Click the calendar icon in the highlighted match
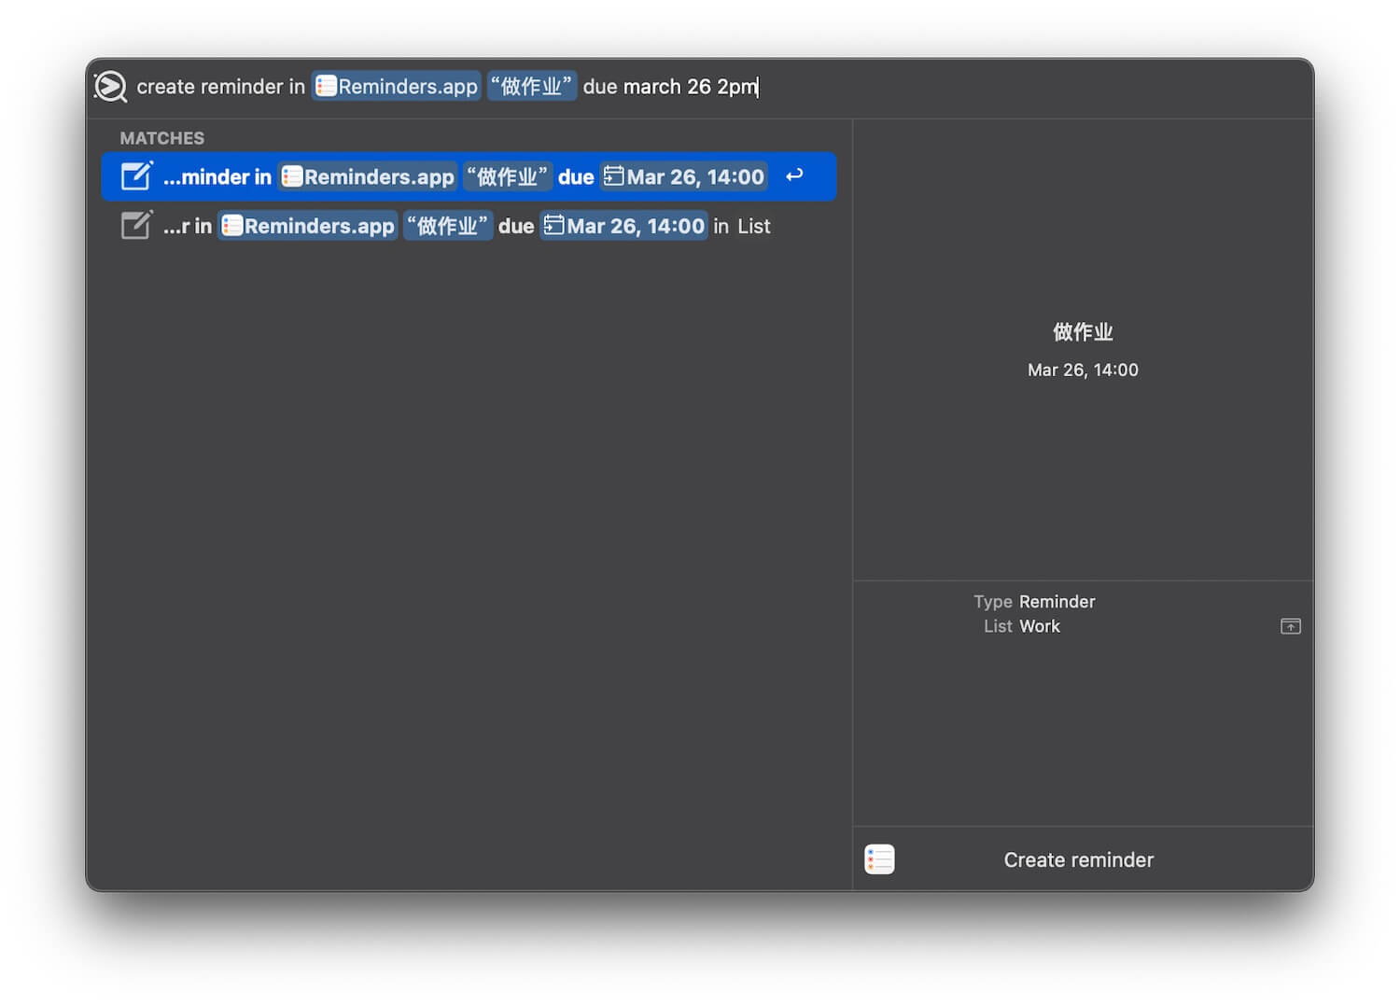 (613, 175)
